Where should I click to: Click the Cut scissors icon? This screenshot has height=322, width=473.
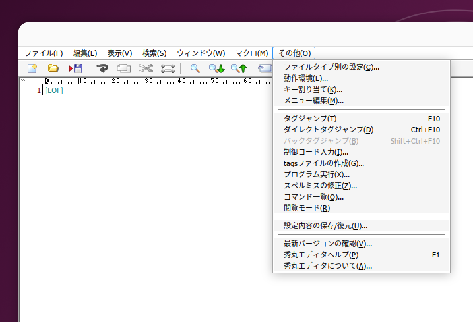coord(146,68)
